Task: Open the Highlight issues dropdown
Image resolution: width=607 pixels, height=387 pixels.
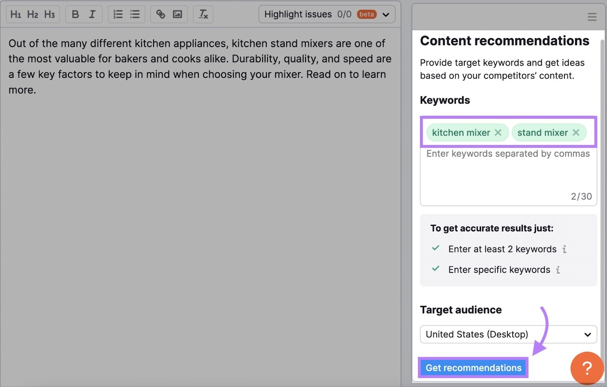Action: 385,14
